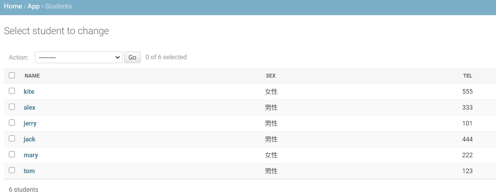Mark the checkbox for mary

click(12, 154)
